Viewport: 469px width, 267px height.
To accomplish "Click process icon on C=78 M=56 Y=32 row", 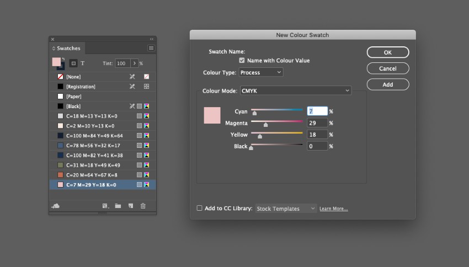I will pos(140,145).
